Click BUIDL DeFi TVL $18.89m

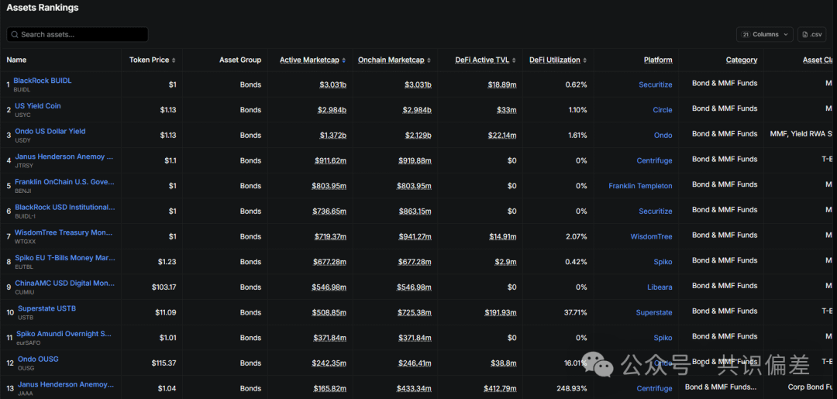501,84
